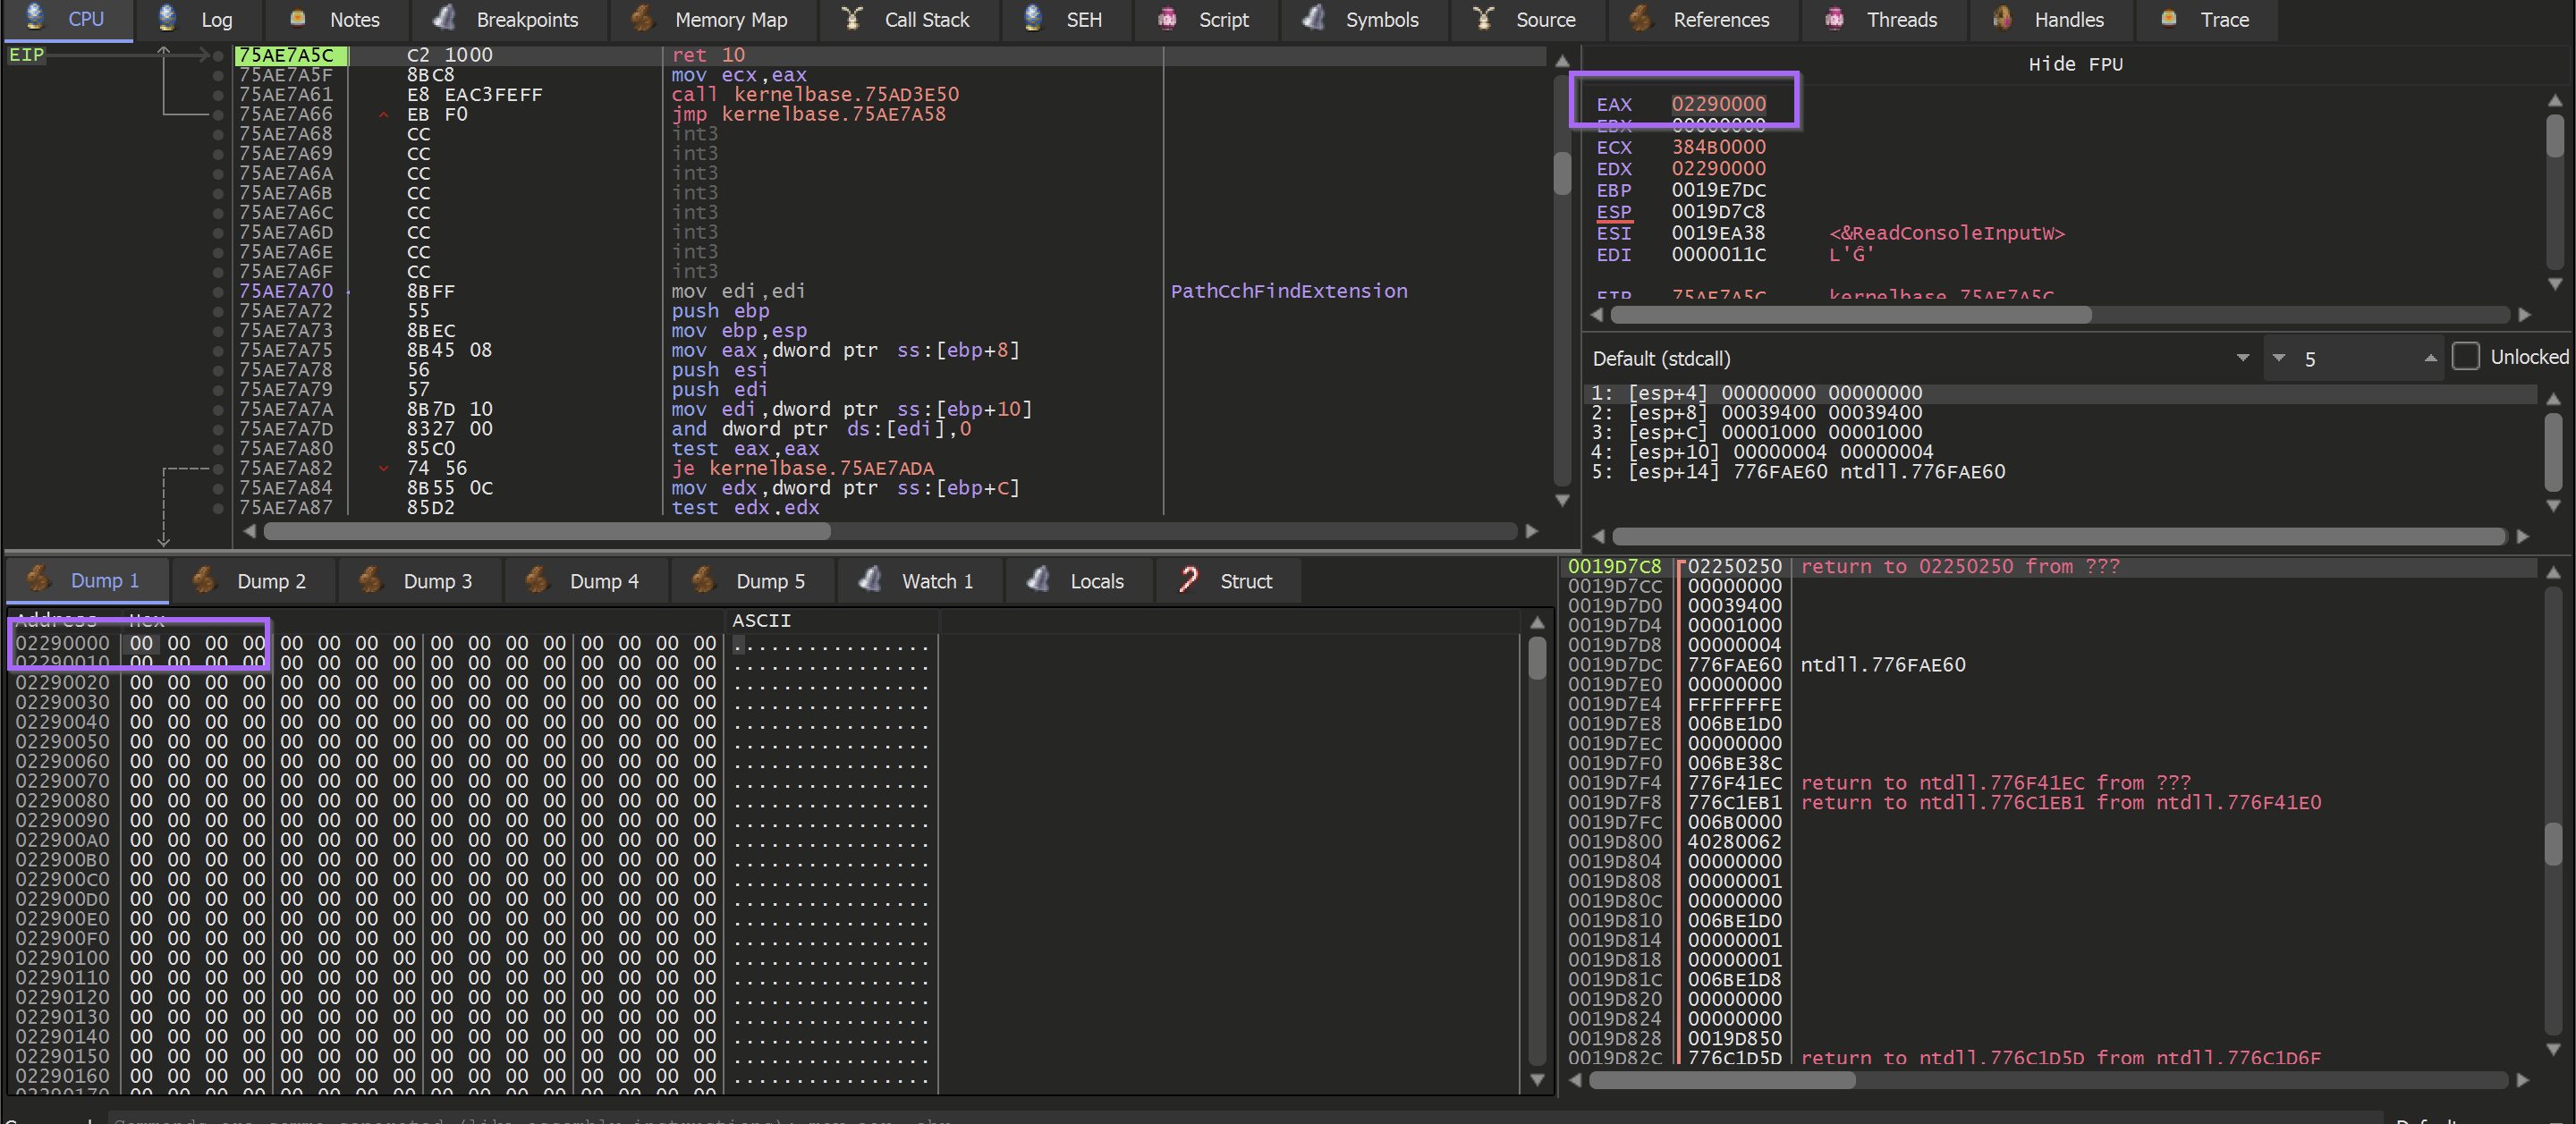Viewport: 2576px width, 1124px height.
Task: Open the Script panel icon
Action: pyautogui.click(x=1166, y=19)
